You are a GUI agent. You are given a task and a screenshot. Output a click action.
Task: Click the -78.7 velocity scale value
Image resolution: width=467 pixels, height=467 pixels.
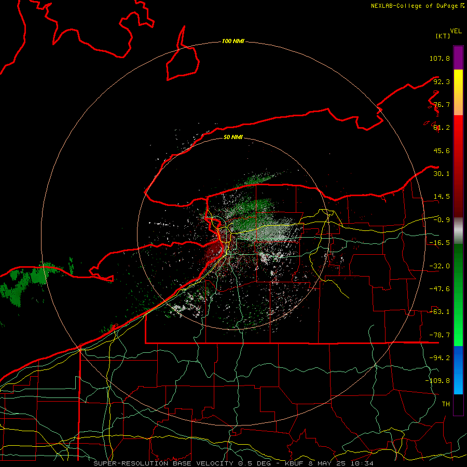tap(439, 335)
